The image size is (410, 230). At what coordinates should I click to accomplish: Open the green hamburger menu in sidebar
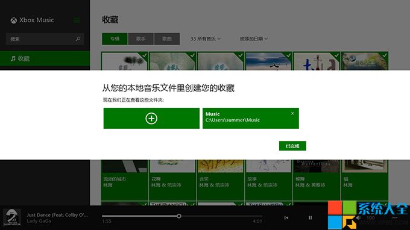[x=77, y=20]
